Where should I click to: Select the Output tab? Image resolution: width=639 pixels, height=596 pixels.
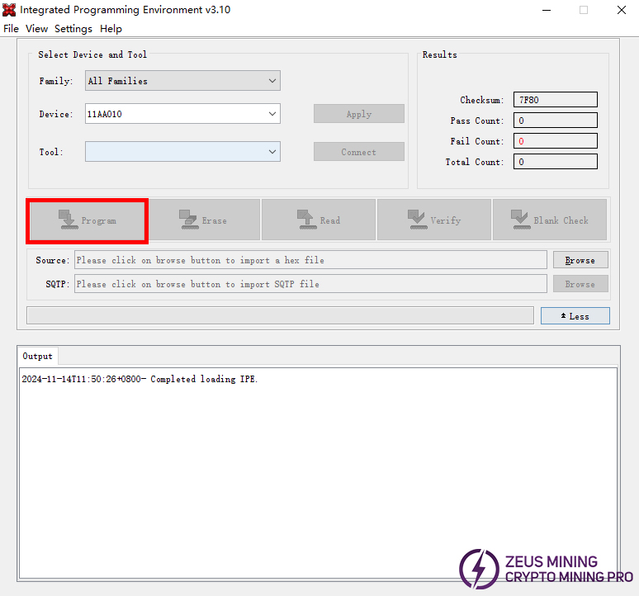click(x=37, y=357)
